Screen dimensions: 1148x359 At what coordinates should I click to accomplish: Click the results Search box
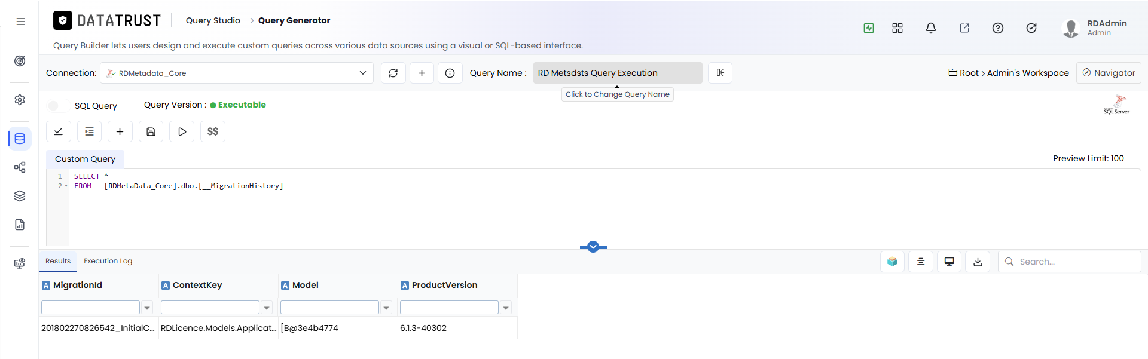pos(1070,262)
